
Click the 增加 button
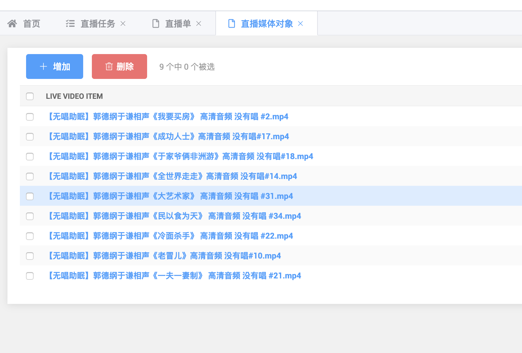tap(55, 66)
